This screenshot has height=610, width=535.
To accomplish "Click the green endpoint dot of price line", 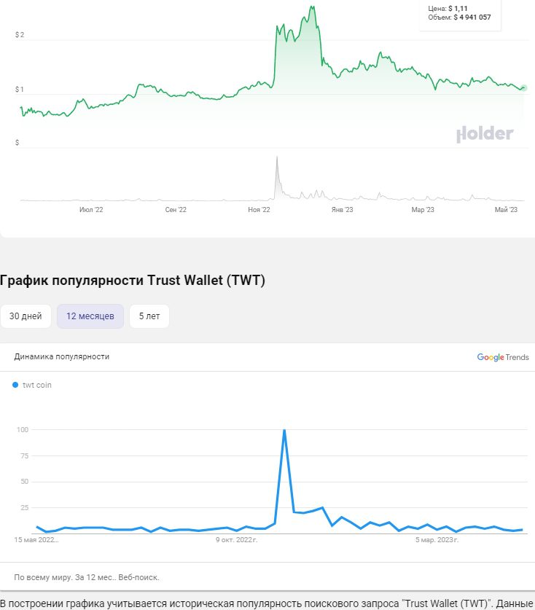I will (525, 87).
